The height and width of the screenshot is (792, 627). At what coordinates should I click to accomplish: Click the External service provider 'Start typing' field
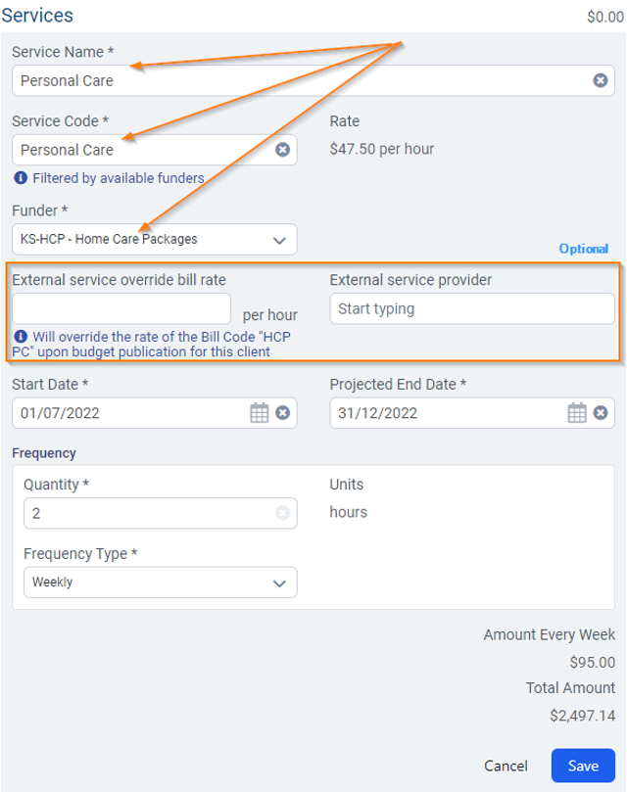point(471,308)
